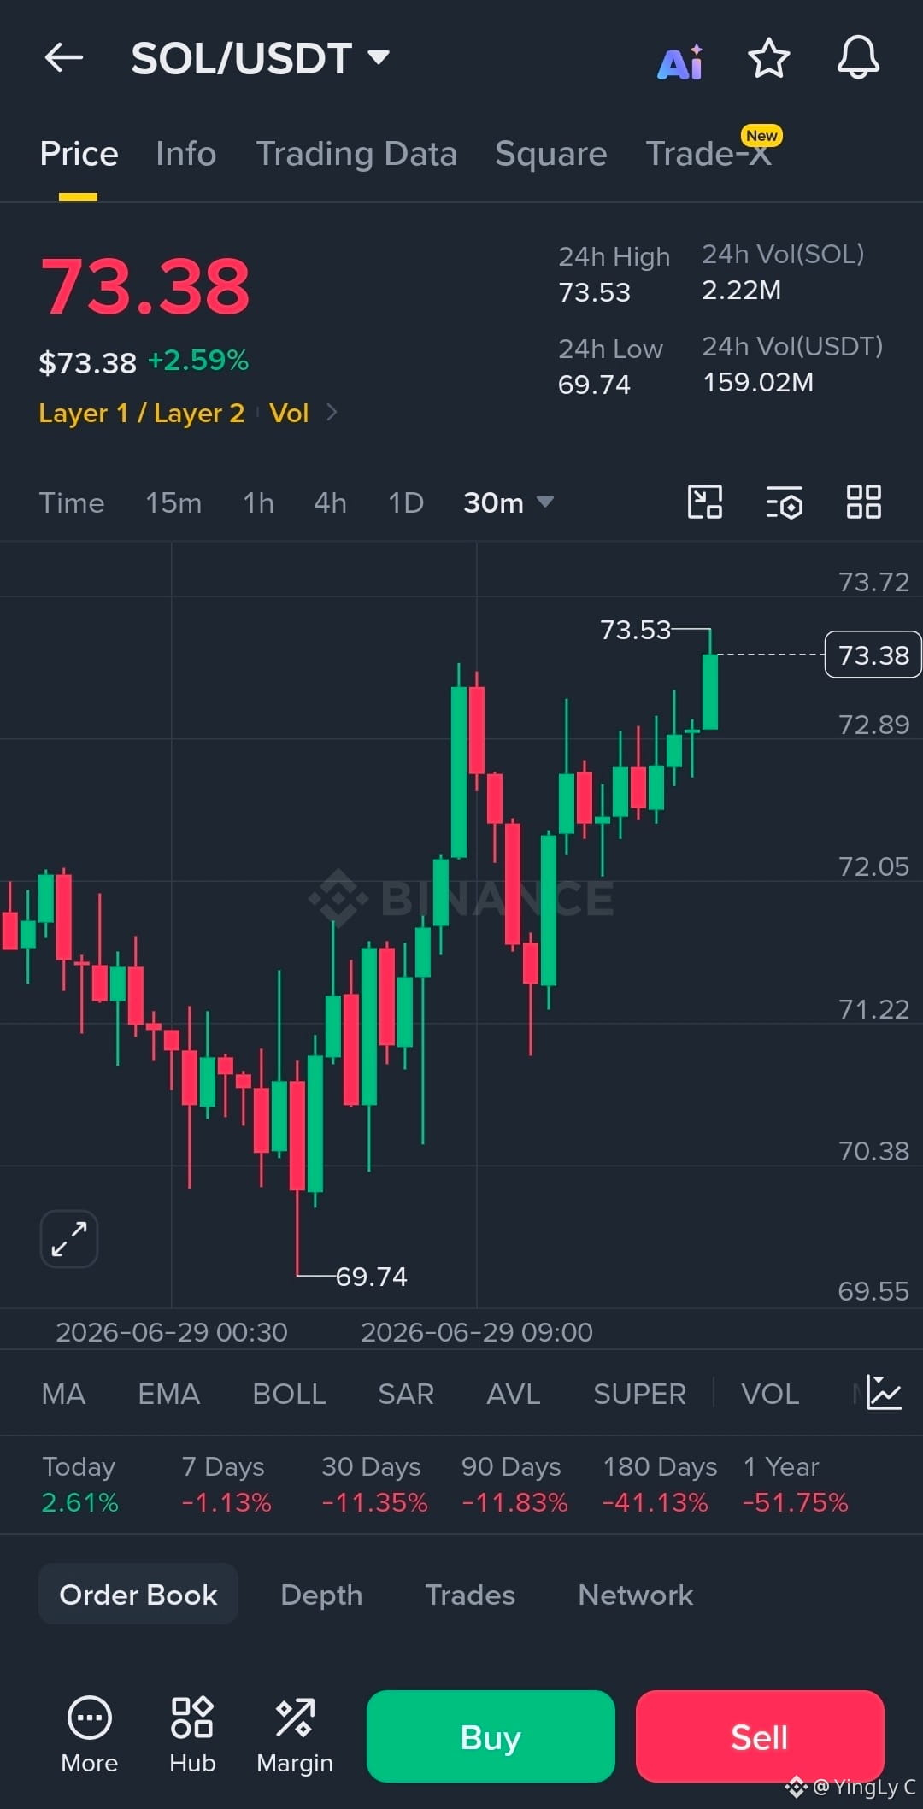Screen dimensions: 923x1809
Task: Tap the 2026-06-29 09:00 time label
Action: [x=476, y=1332]
